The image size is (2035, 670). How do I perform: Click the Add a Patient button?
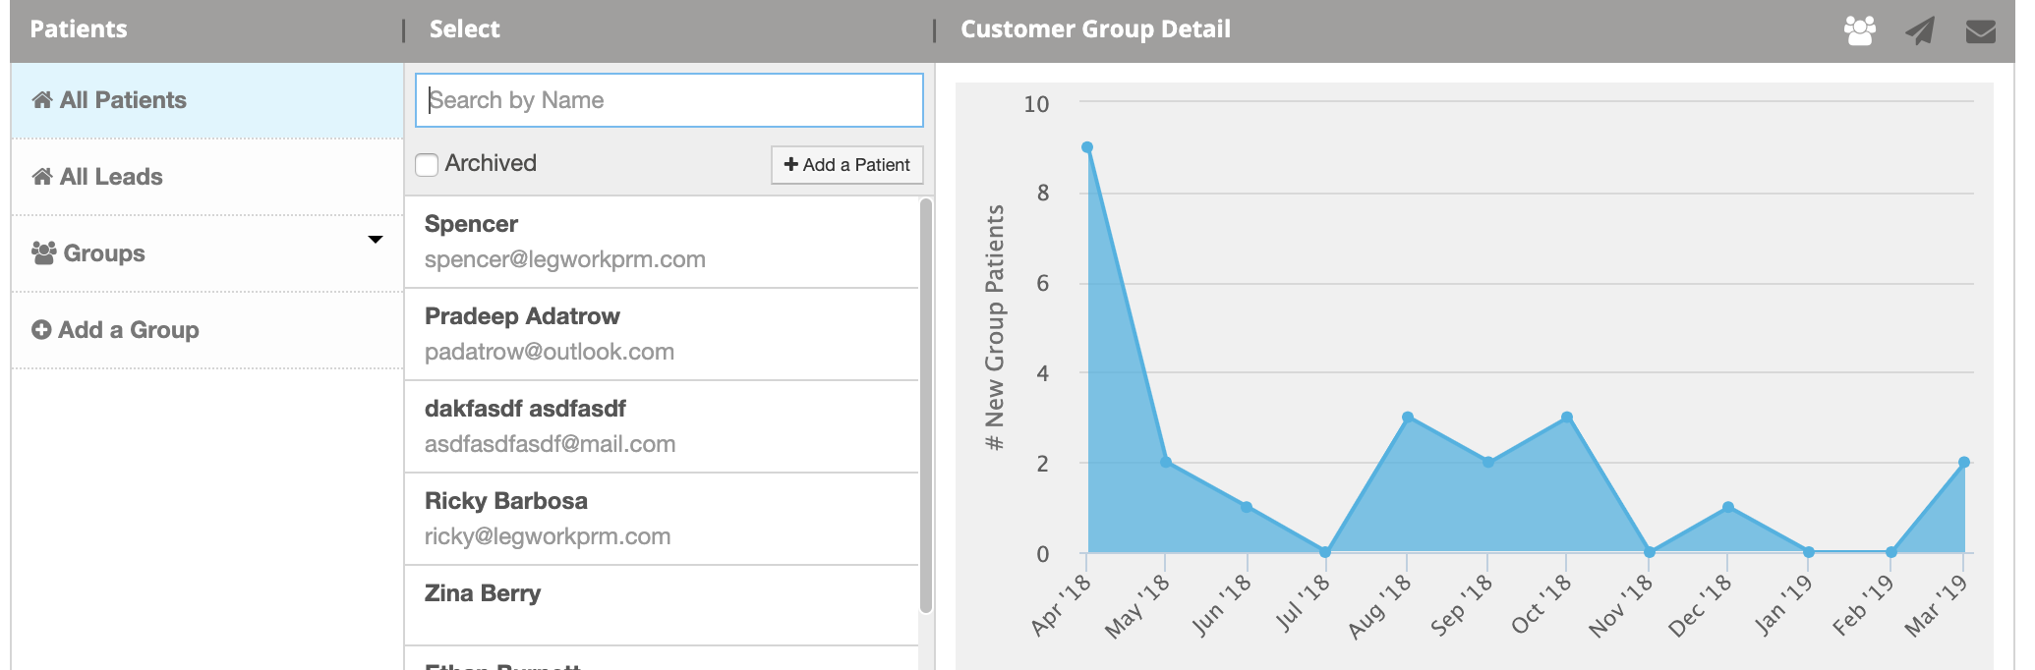point(847,164)
